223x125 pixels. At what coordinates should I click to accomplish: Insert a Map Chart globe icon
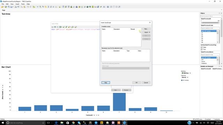pos(87,7)
